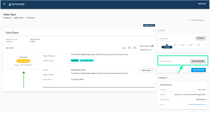Image resolution: width=210 pixels, height=113 pixels.
Task: Click Sherlock Holmes email address link
Action: coord(197,104)
